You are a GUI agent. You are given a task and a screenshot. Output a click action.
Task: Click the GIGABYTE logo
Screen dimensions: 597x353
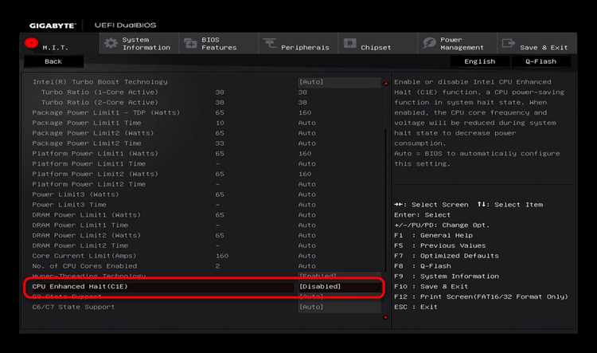tap(53, 25)
